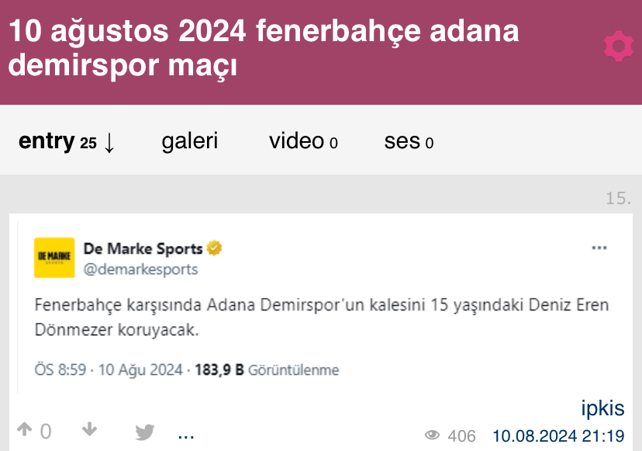
Task: Open the pink gear settings icon
Action: 619,47
